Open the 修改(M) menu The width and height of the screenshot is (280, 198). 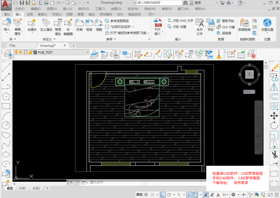coord(150,9)
